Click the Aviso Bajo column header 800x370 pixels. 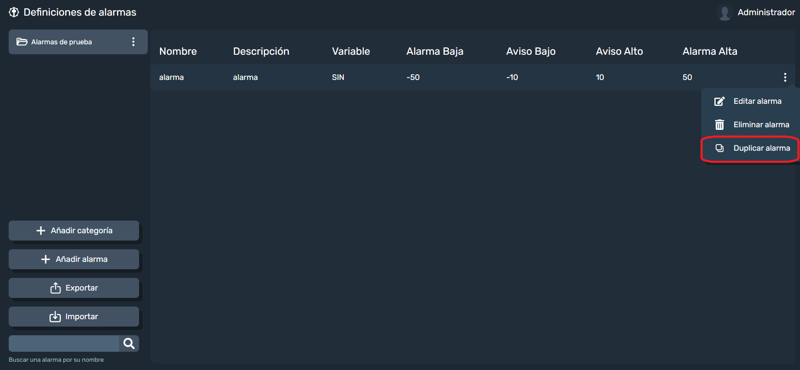(531, 51)
